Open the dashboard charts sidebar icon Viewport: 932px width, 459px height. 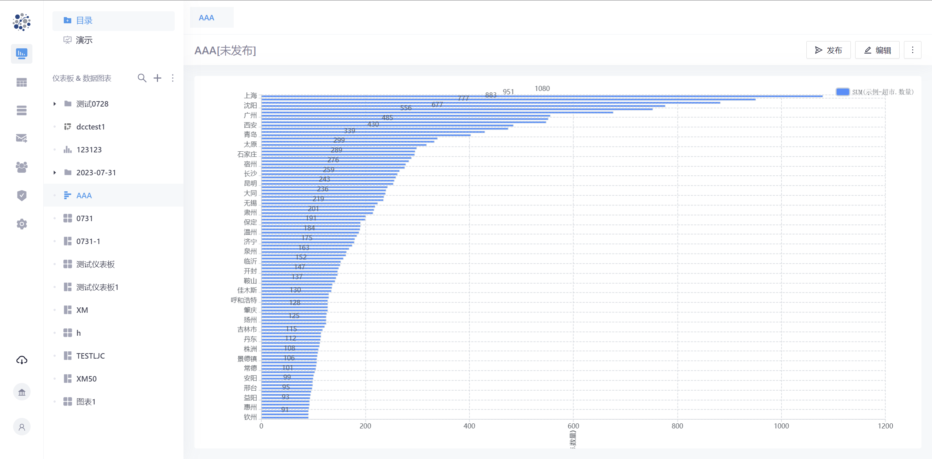pyautogui.click(x=21, y=54)
